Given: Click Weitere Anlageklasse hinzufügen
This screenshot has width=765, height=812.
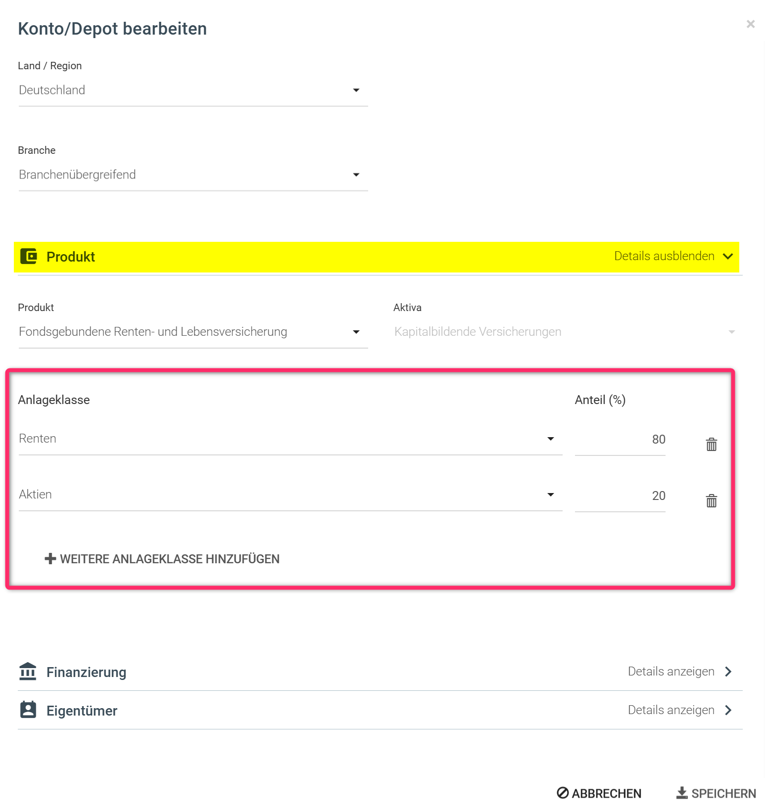Looking at the screenshot, I should click(x=169, y=559).
